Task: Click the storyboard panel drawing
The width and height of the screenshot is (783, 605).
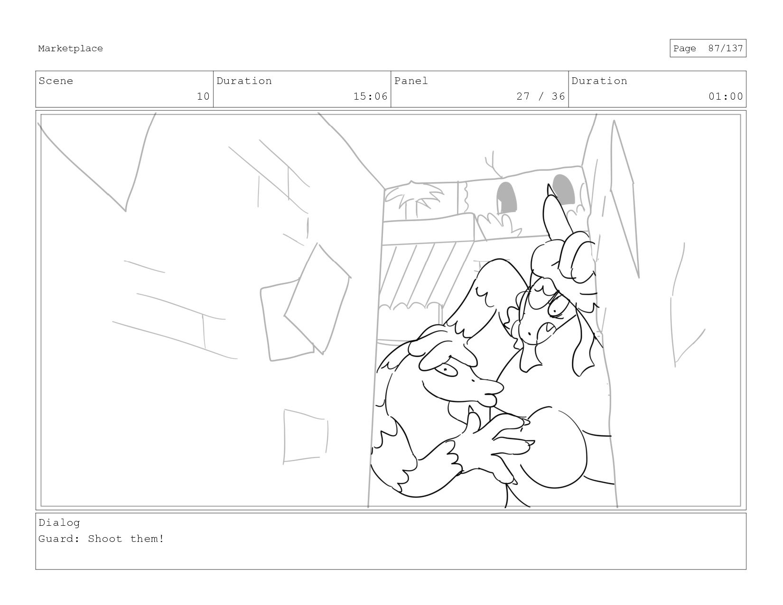Action: (391, 310)
